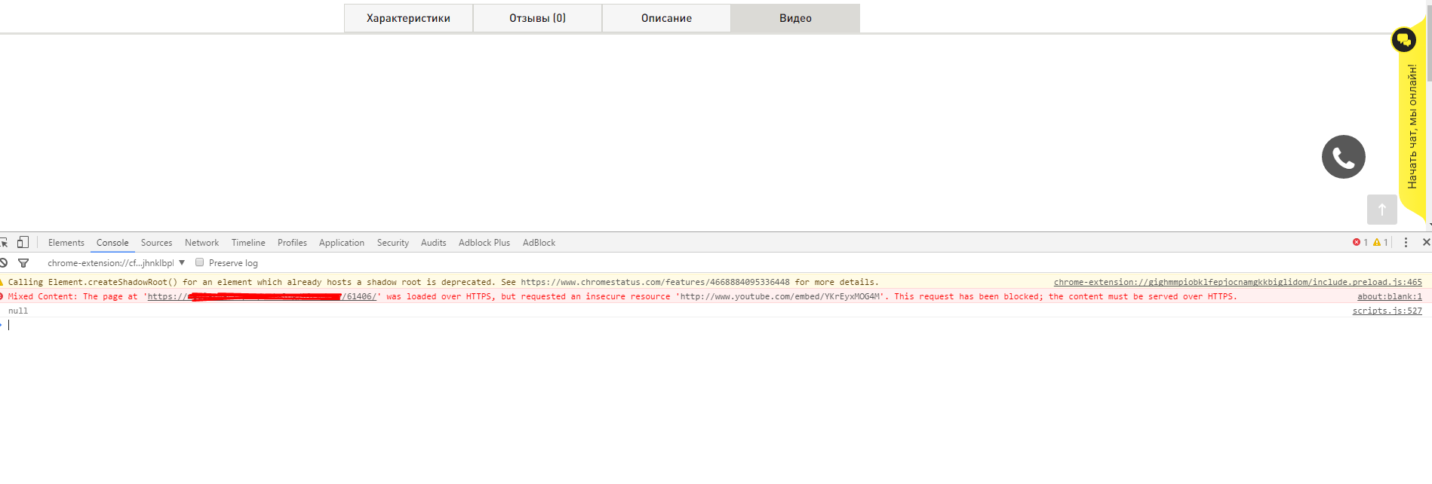The width and height of the screenshot is (1432, 484).
Task: Clear the console log icon
Action: 3,262
